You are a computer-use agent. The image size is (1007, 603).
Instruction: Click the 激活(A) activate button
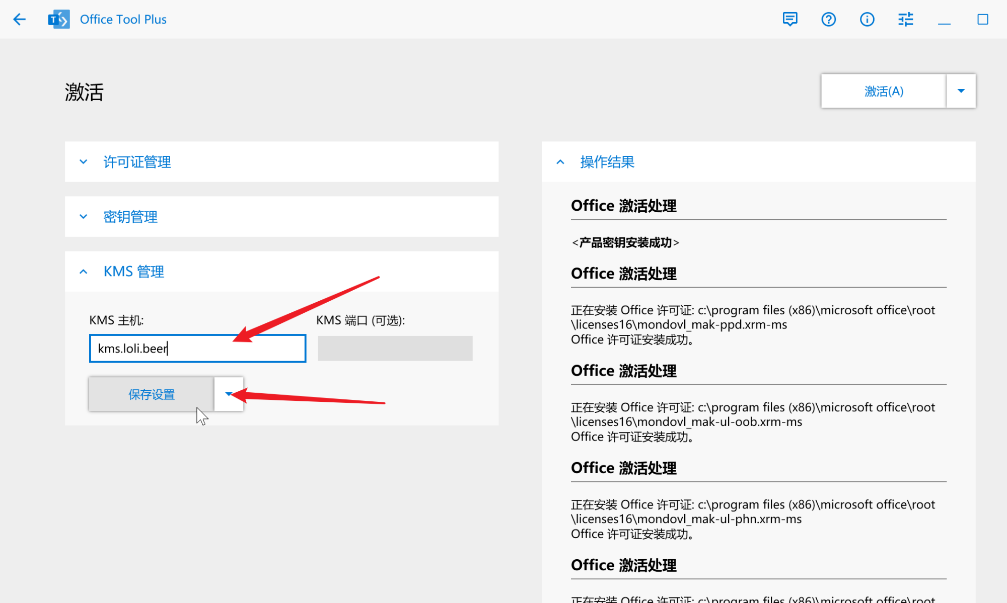click(x=884, y=91)
